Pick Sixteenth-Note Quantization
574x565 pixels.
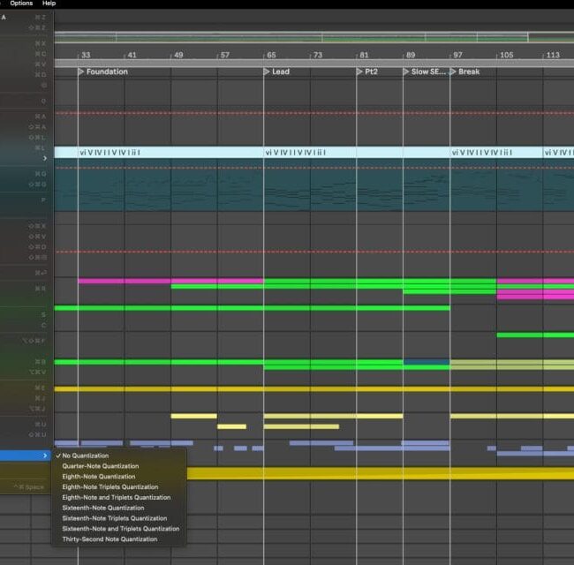pyautogui.click(x=102, y=508)
